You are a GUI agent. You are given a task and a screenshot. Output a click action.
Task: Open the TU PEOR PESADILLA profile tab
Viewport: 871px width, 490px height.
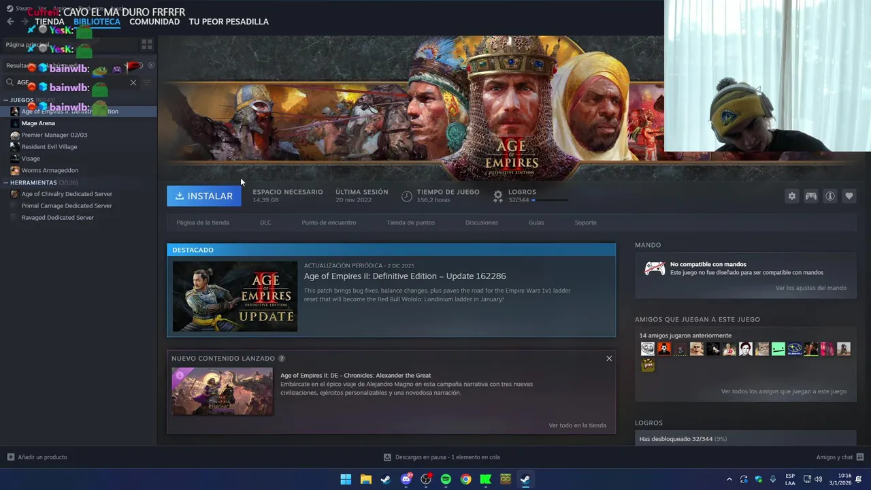coord(229,22)
